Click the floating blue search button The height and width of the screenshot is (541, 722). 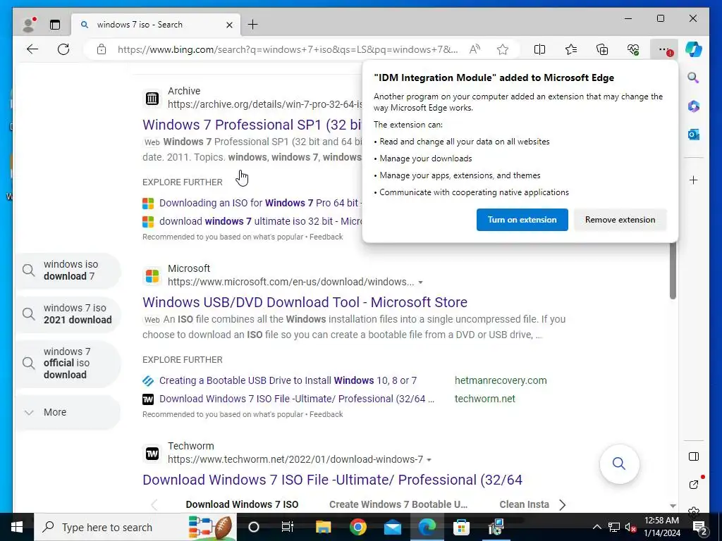(619, 464)
